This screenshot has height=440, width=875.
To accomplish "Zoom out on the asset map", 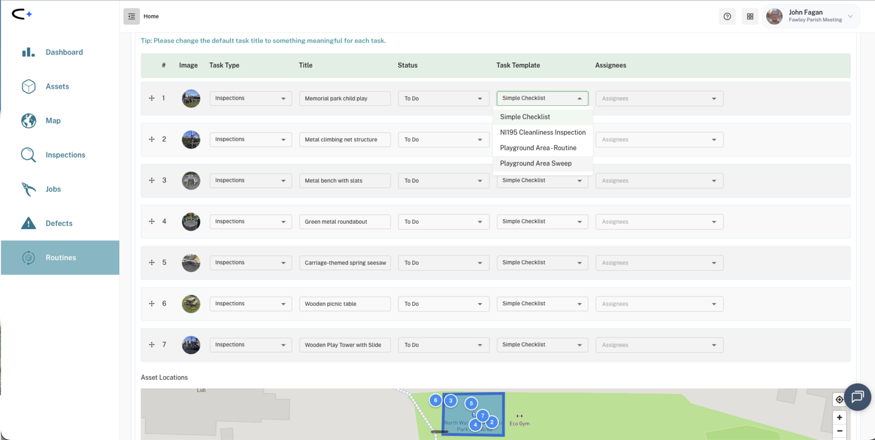I will [839, 431].
